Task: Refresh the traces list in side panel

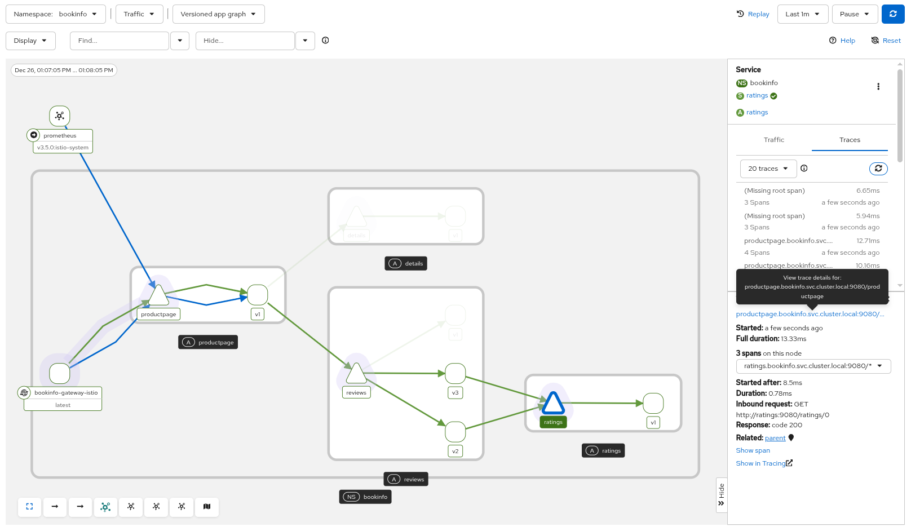Action: [878, 169]
